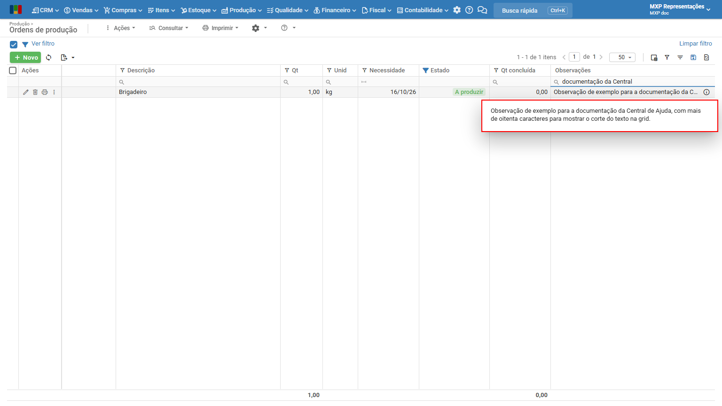This screenshot has width=722, height=406.
Task: Click the Brigadeiro description cell
Action: (198, 92)
